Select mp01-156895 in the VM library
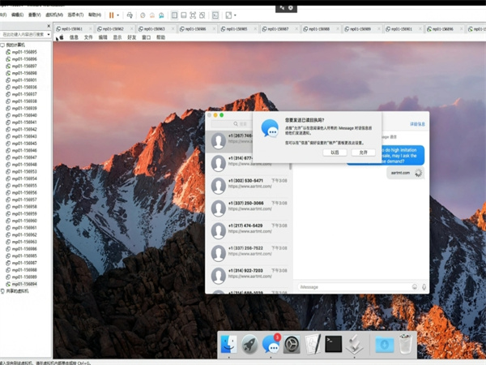The image size is (486, 365). [x=24, y=52]
